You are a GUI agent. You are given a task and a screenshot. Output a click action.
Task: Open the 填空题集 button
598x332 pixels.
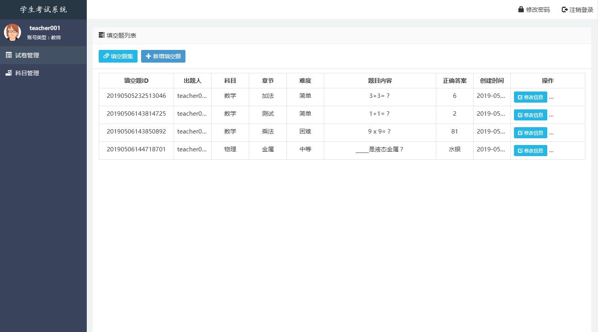tap(118, 56)
